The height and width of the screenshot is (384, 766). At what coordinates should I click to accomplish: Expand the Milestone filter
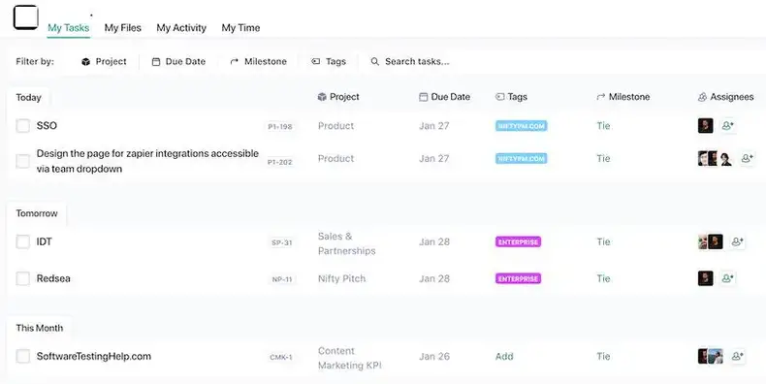(259, 61)
